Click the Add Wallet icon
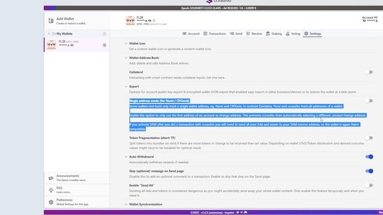Viewport: 383px width, 215px height. click(x=51, y=21)
